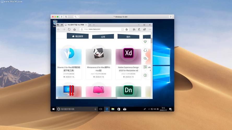Viewport: 232px width, 130px height.
Task: Expand hidden system tray icons arrow
Action: tap(149, 109)
